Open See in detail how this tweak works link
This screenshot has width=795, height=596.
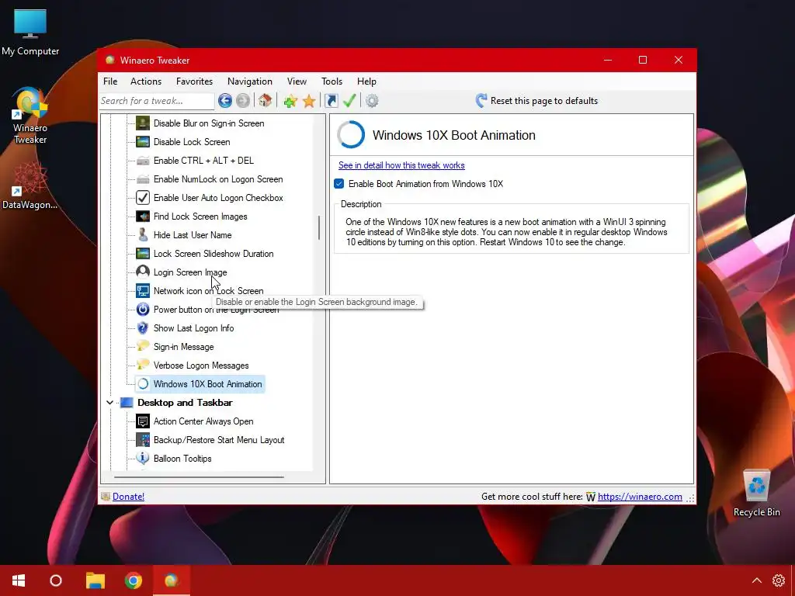401,165
